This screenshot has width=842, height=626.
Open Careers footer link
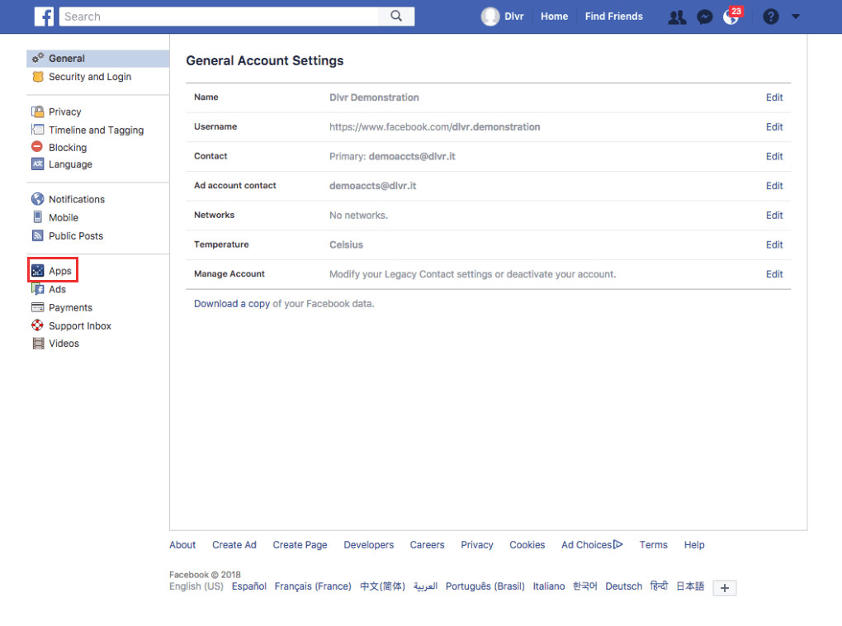tap(427, 545)
